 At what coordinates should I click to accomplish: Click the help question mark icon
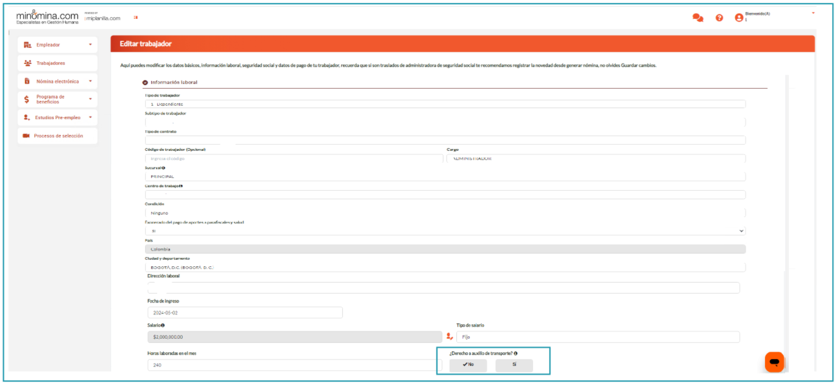pyautogui.click(x=719, y=18)
